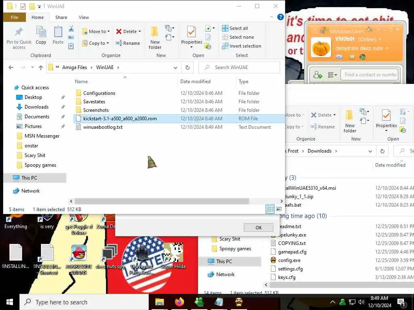The image size is (414, 310).
Task: Open File Explorer from the taskbar
Action: tap(159, 302)
